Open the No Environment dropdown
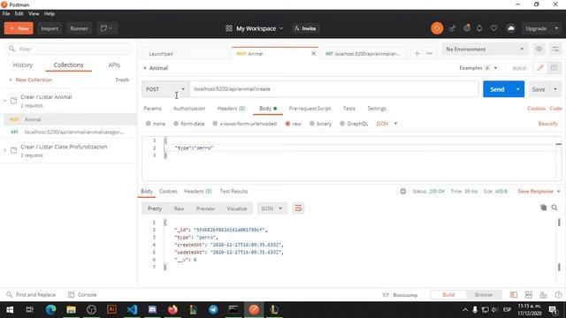The width and height of the screenshot is (566, 318). click(485, 49)
